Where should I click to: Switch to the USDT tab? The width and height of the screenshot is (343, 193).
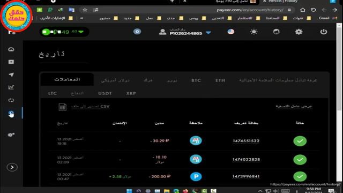click(x=105, y=93)
